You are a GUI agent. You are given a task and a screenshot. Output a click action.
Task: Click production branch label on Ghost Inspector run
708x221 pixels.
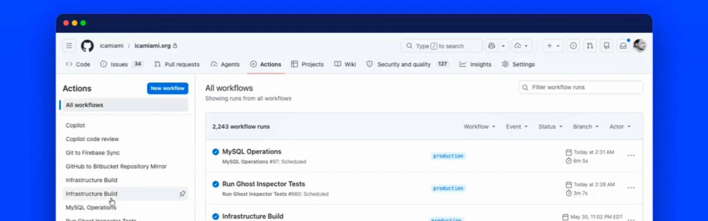pyautogui.click(x=448, y=188)
